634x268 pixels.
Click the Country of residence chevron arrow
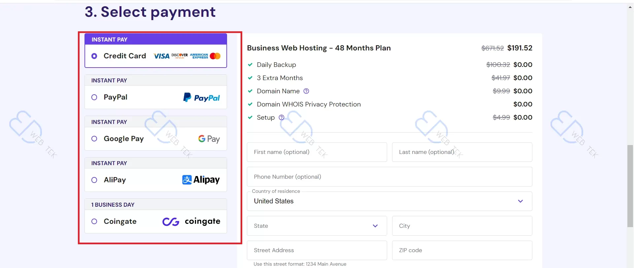point(520,201)
